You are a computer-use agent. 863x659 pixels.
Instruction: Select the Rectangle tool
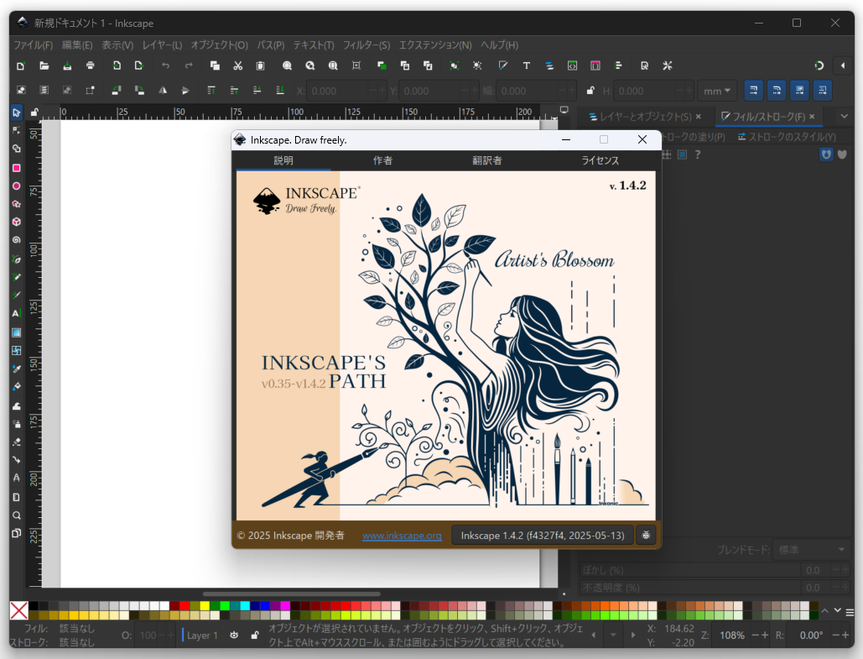coord(15,165)
